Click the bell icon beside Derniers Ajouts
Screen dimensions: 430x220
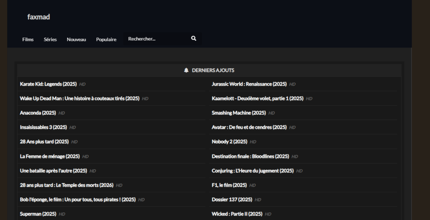(x=186, y=70)
